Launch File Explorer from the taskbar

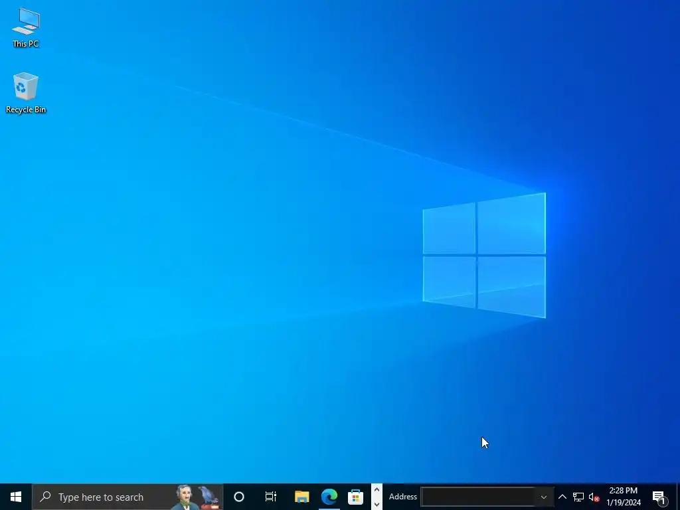302,497
